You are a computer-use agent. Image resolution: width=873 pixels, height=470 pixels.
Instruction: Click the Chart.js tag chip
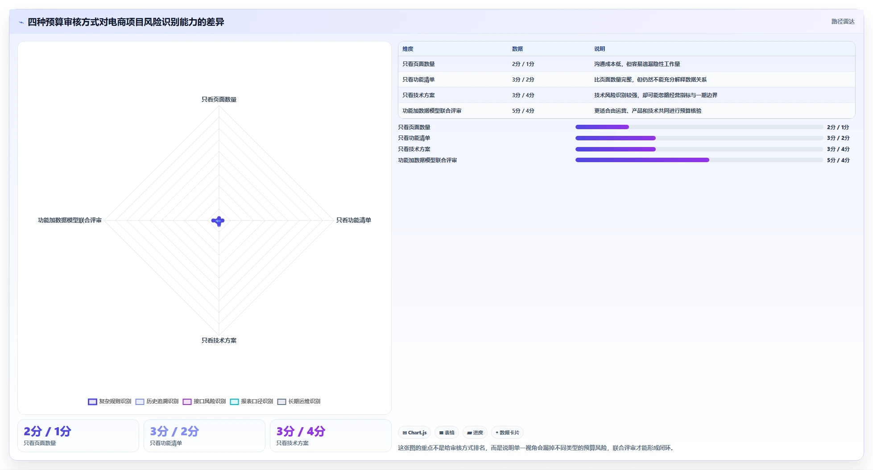point(414,433)
